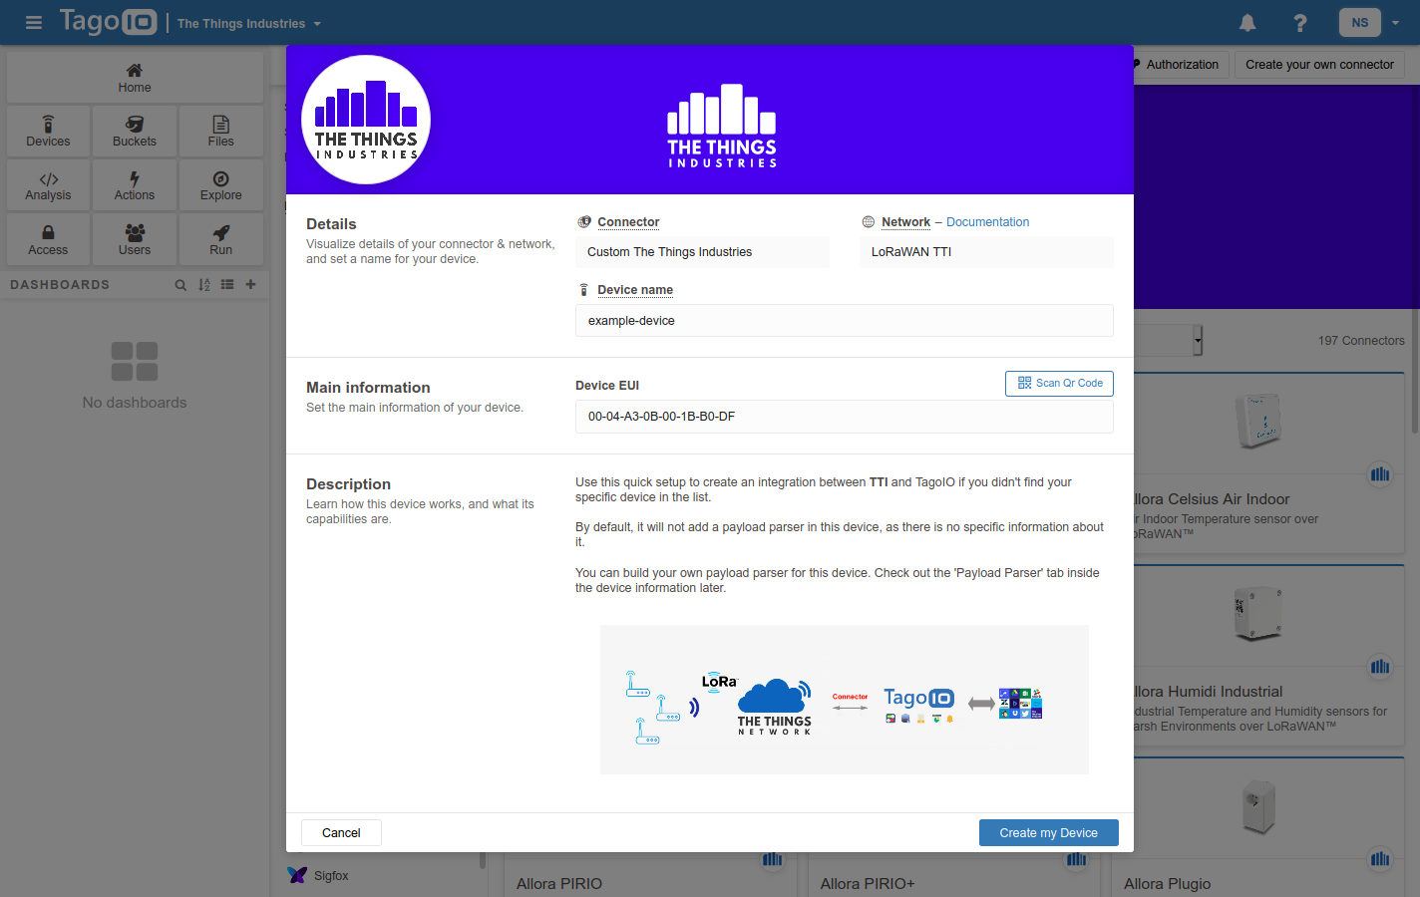
Task: Open the NS account dropdown
Action: pyautogui.click(x=1373, y=23)
